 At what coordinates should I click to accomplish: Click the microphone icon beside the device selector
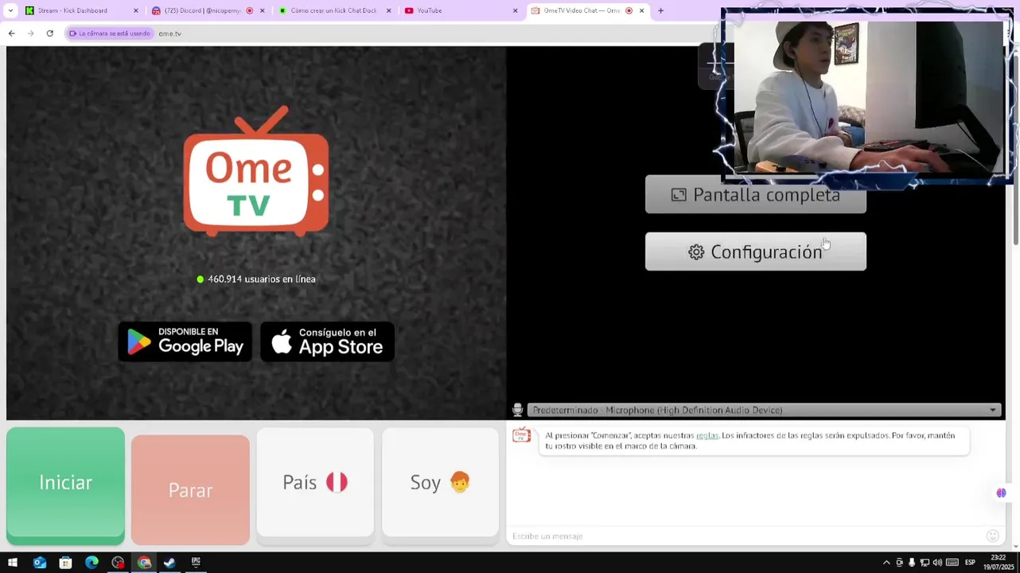[x=517, y=410]
